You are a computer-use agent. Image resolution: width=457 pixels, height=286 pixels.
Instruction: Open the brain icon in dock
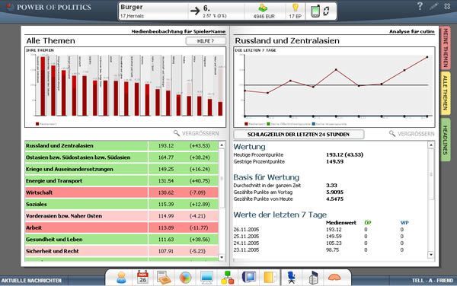[334, 277]
